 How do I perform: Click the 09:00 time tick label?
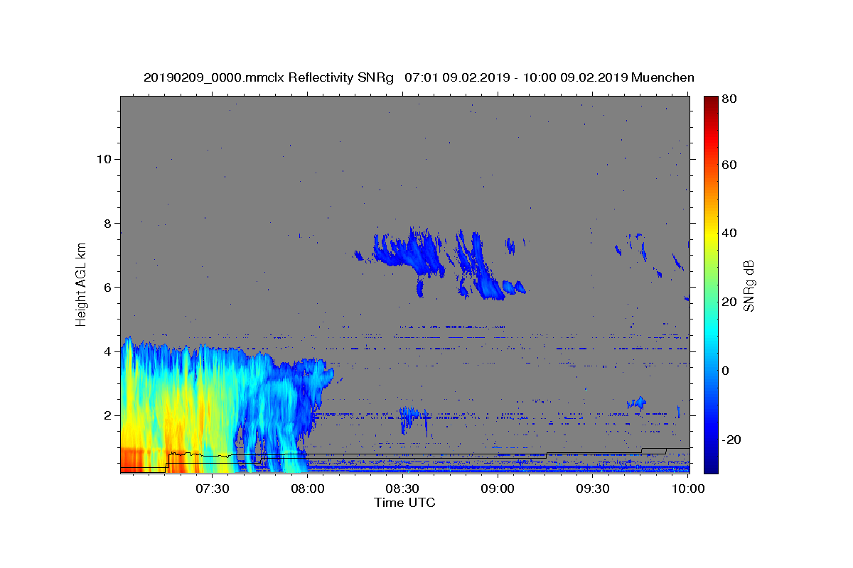[498, 489]
